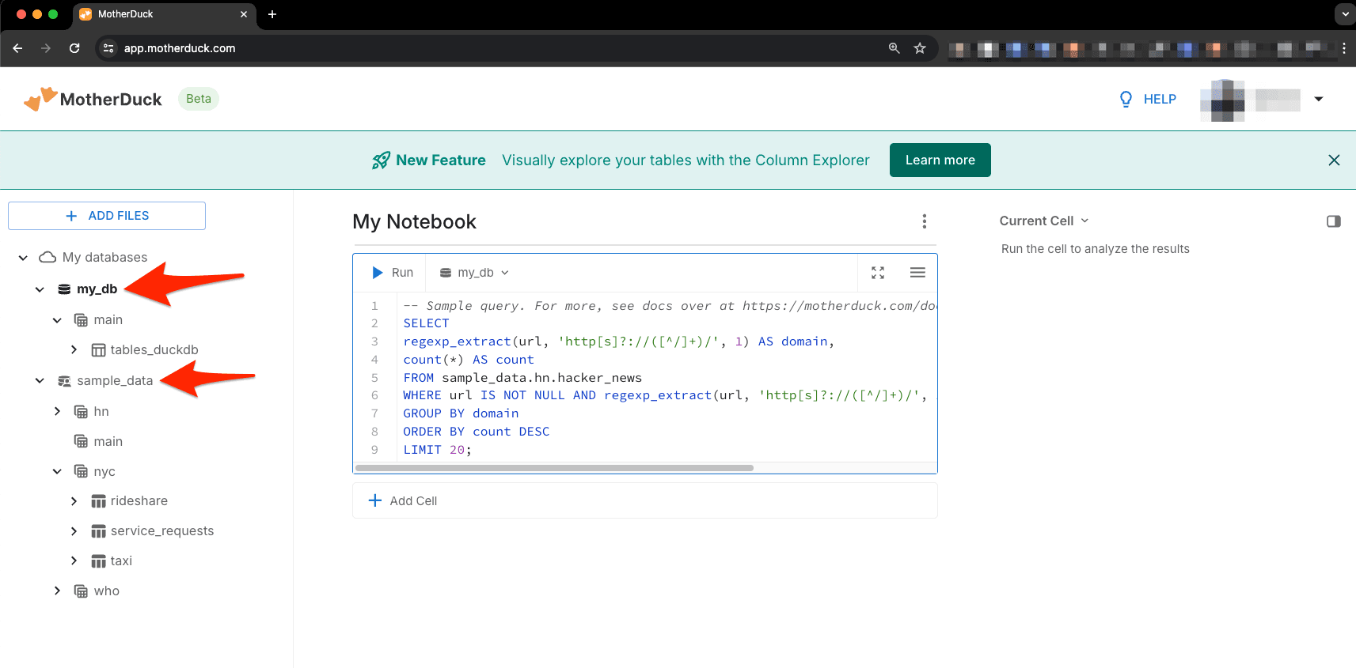Click the My databases cloud icon
This screenshot has width=1356, height=668.
coord(47,257)
